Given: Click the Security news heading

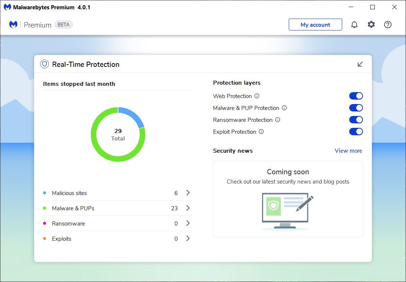Looking at the screenshot, I should tap(233, 150).
